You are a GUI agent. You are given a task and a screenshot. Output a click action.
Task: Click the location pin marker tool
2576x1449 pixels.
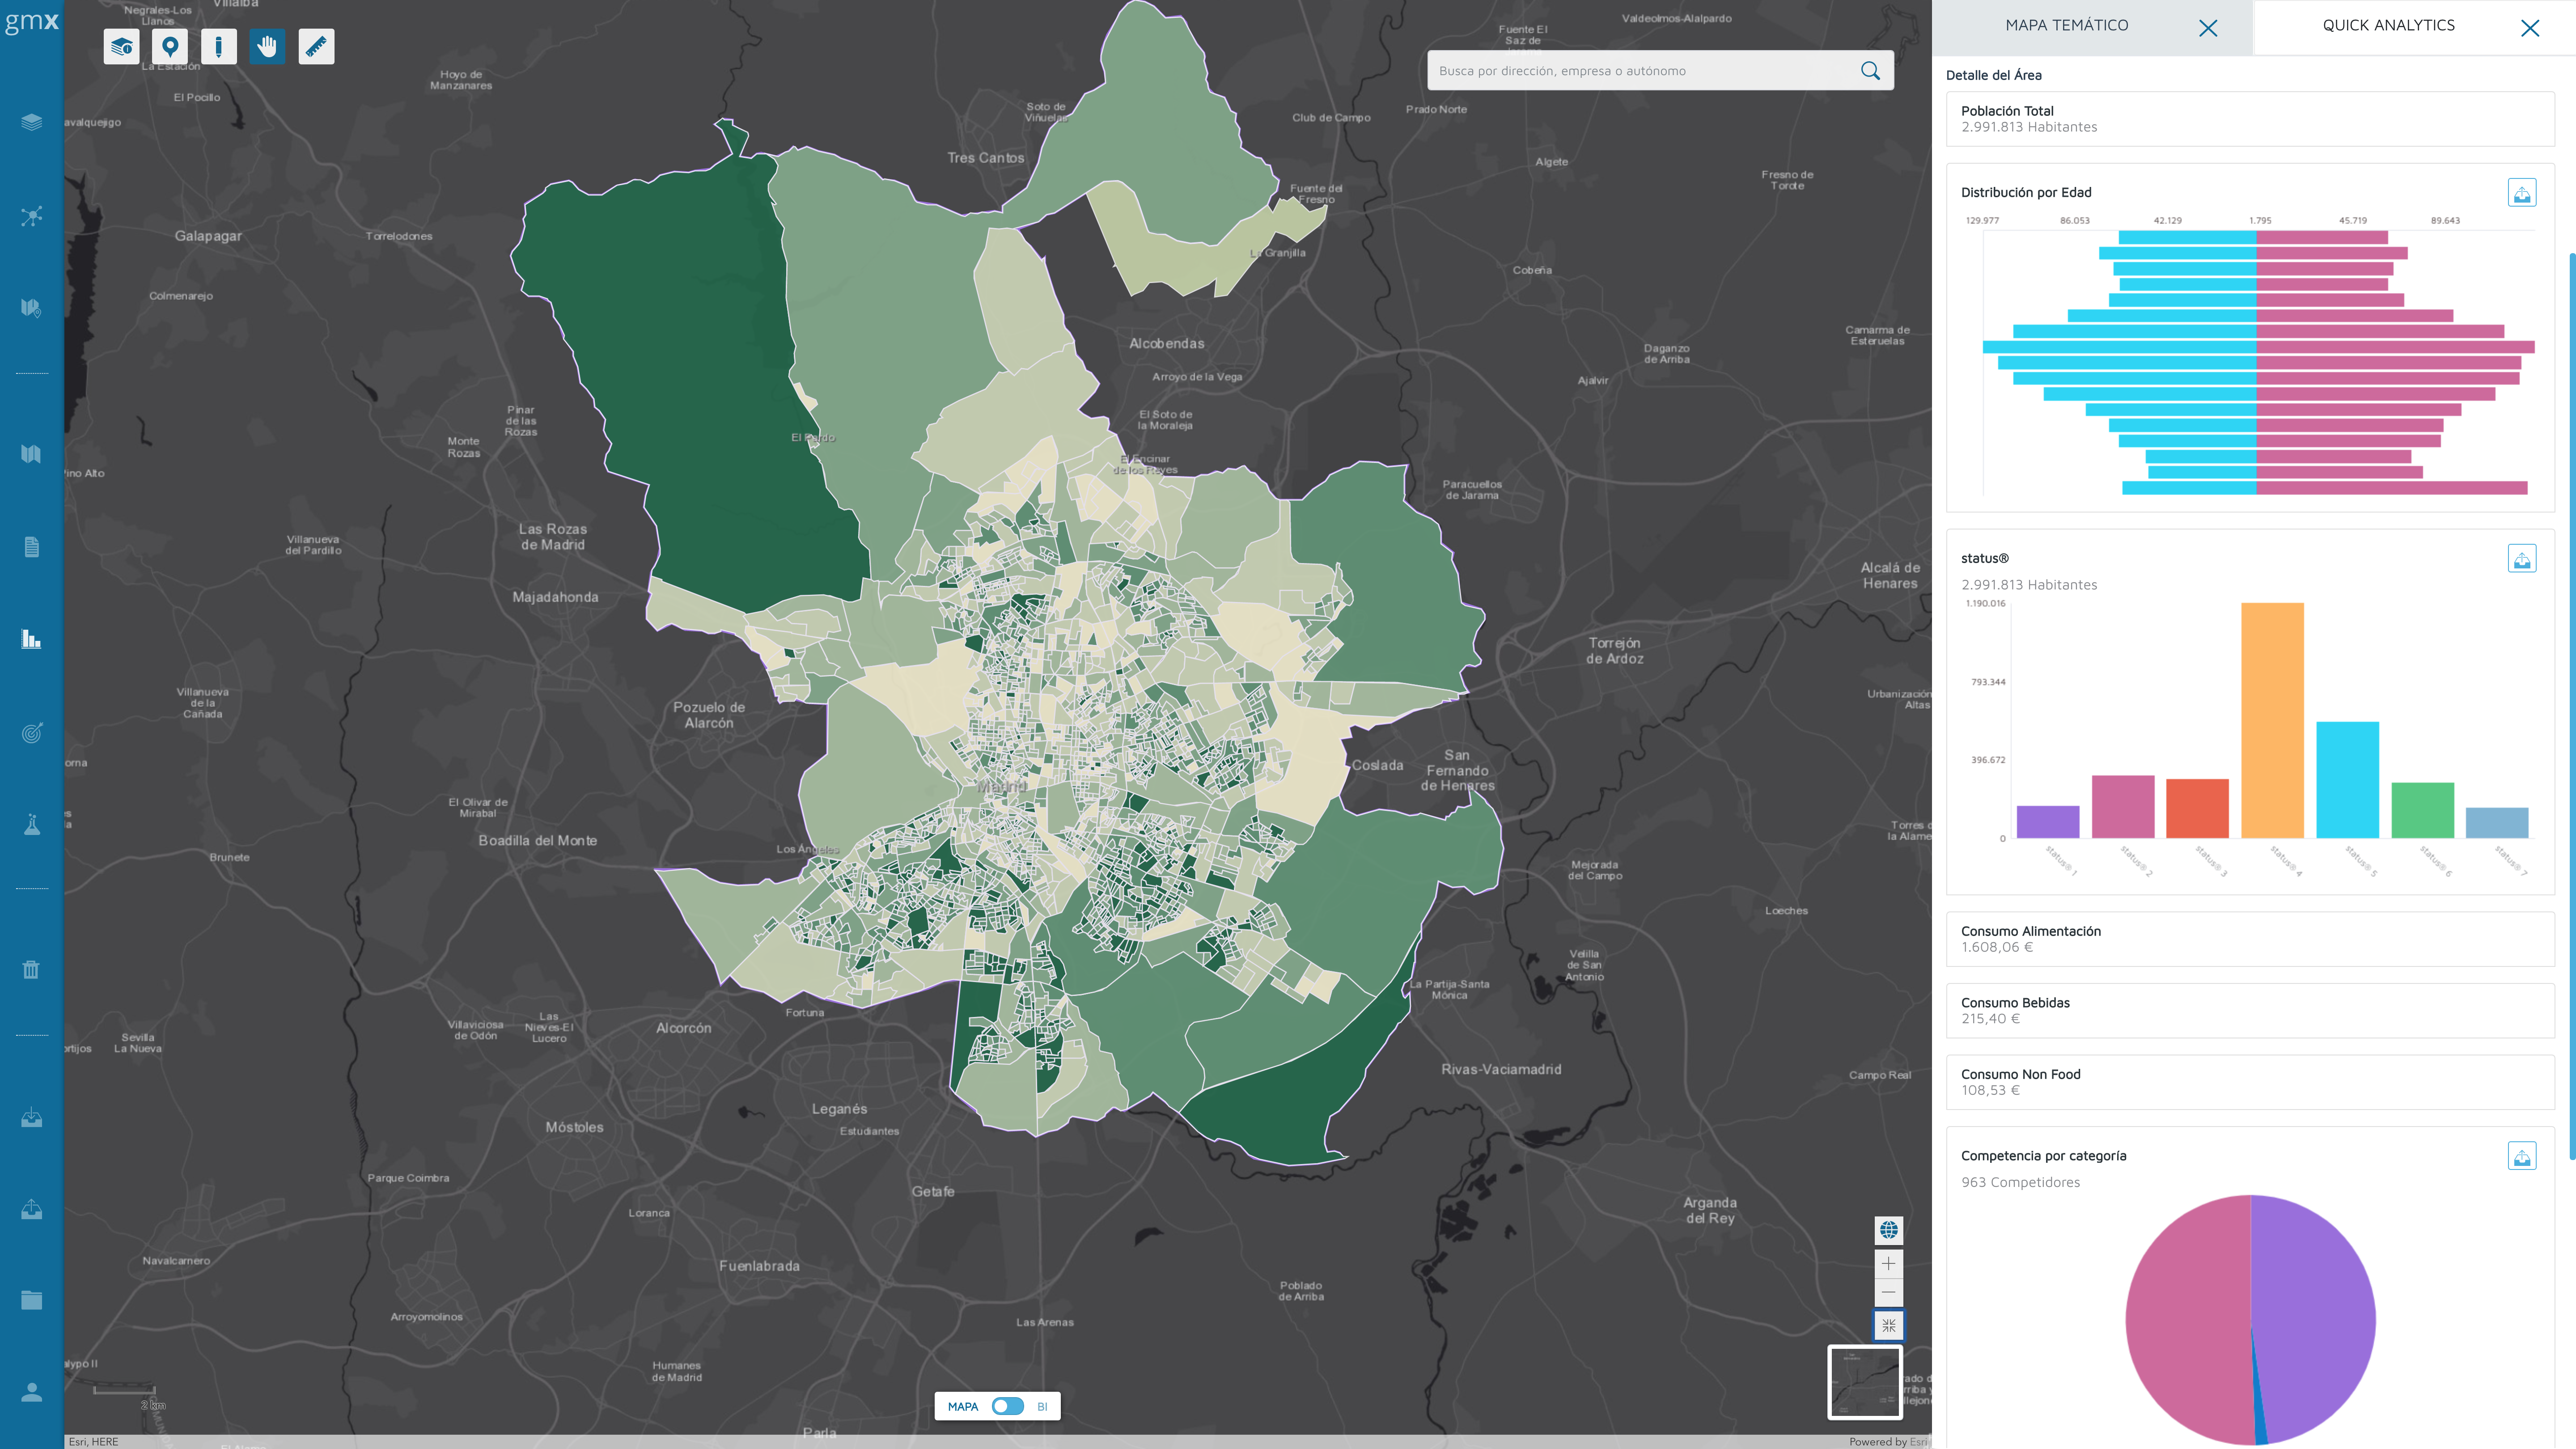tap(170, 47)
